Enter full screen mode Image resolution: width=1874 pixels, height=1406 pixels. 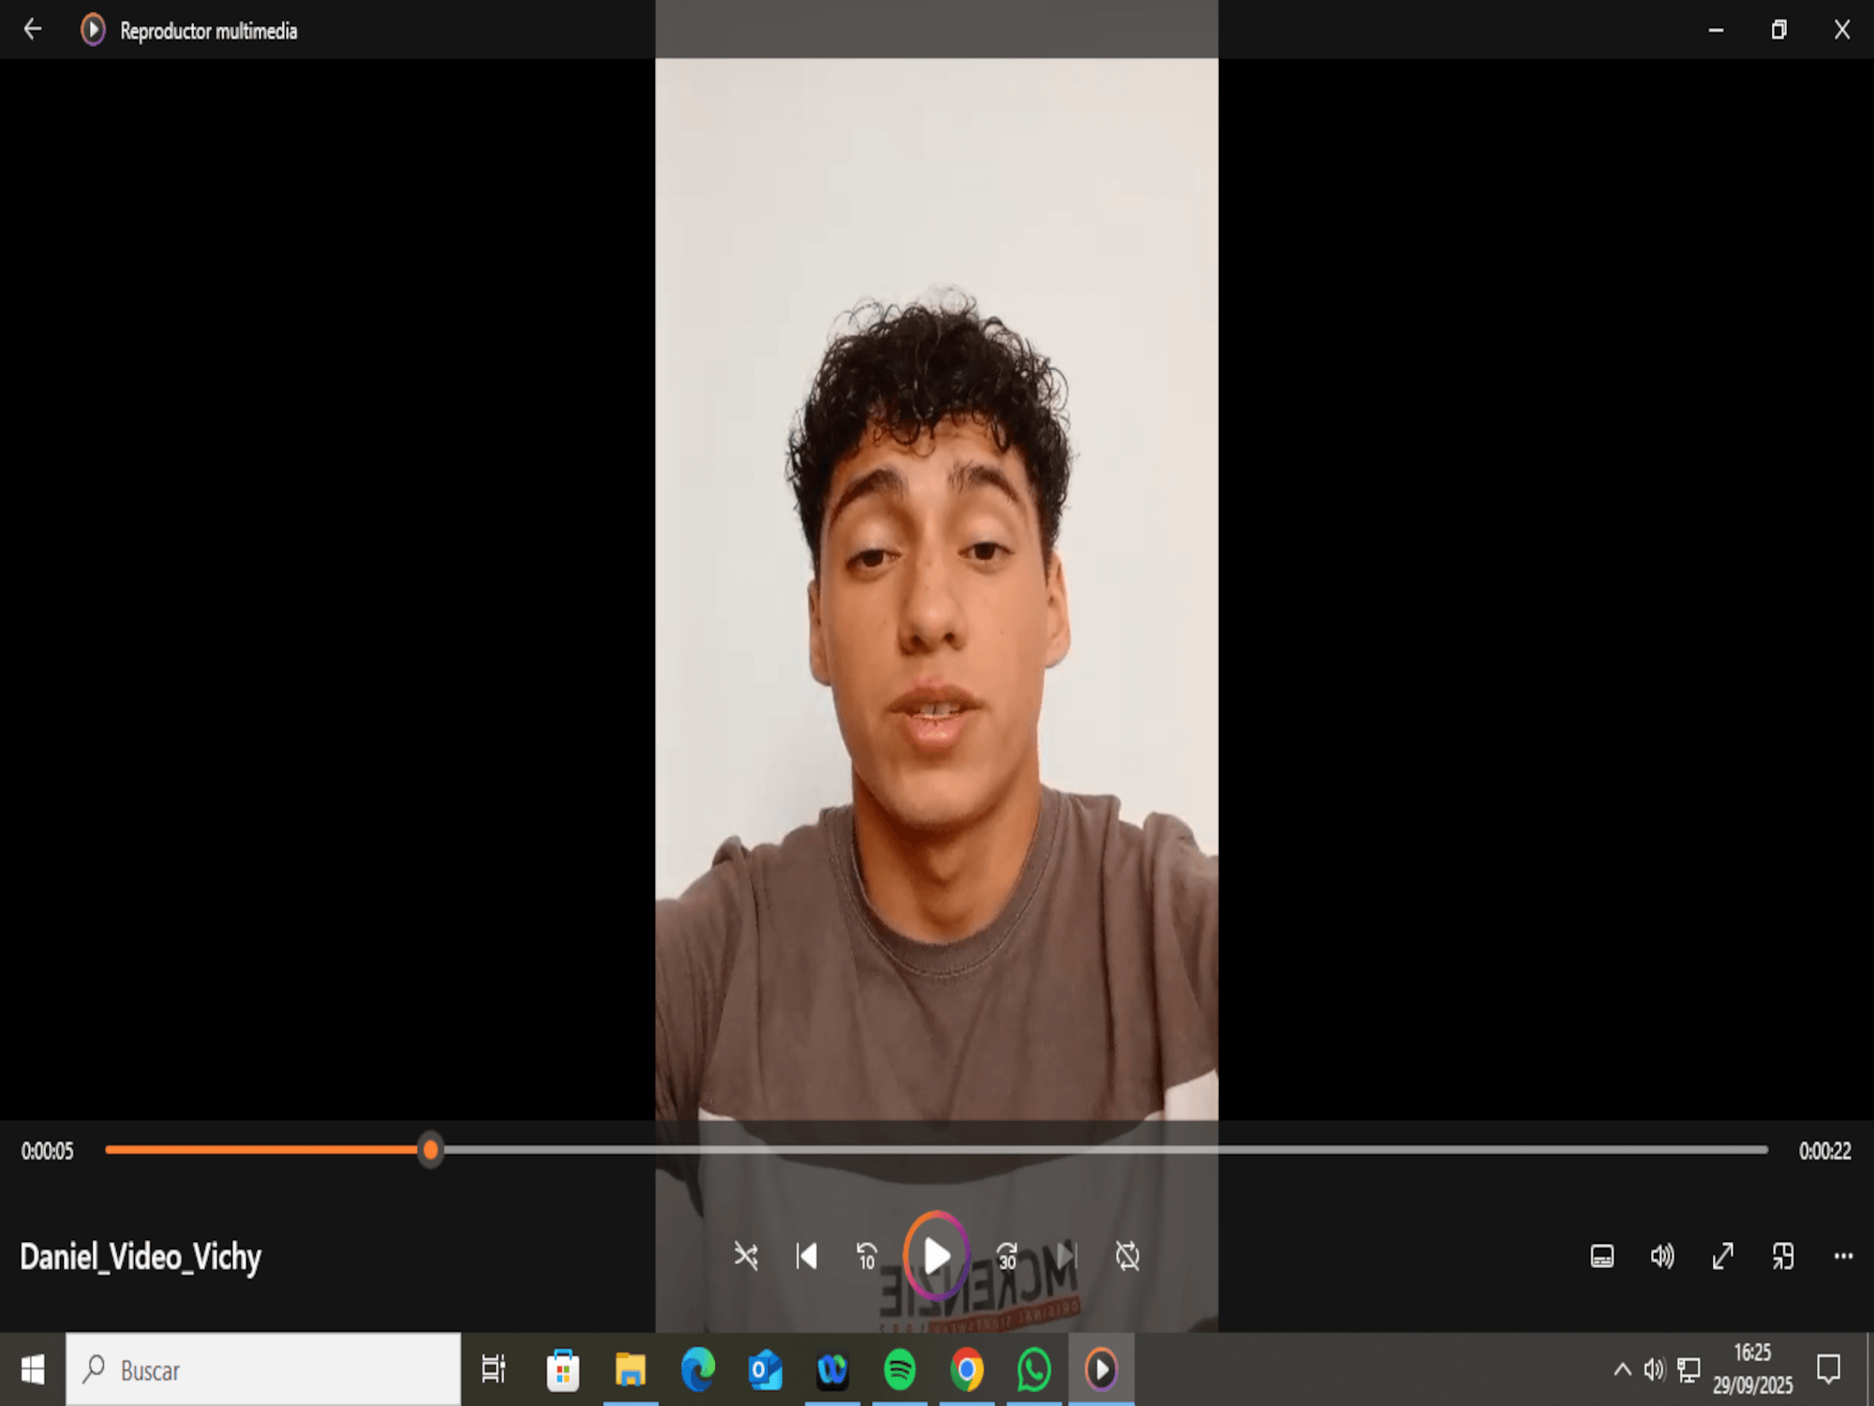1723,1256
